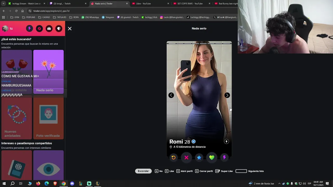333x187 pixels.
Task: Click the location pin beside distance text
Action: (171, 147)
